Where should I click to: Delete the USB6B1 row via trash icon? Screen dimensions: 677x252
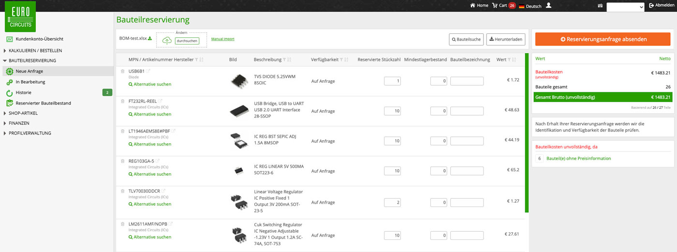pos(123,72)
